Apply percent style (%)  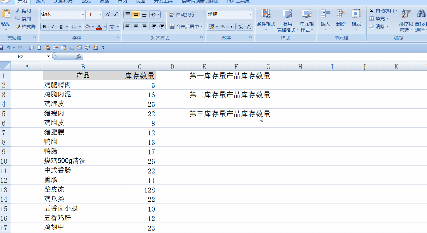point(223,27)
